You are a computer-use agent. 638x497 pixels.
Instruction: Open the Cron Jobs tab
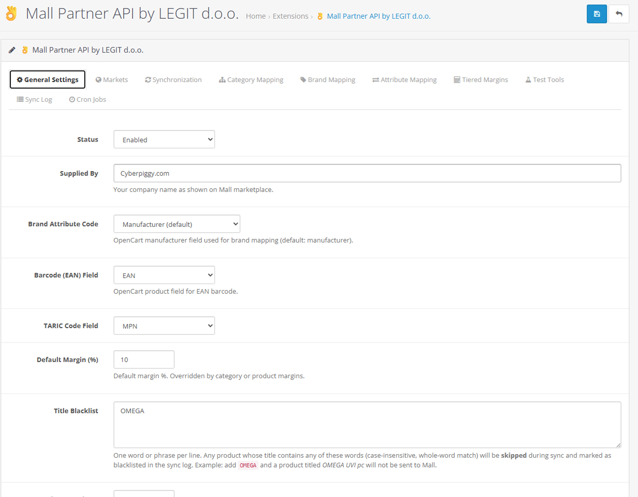tap(88, 99)
